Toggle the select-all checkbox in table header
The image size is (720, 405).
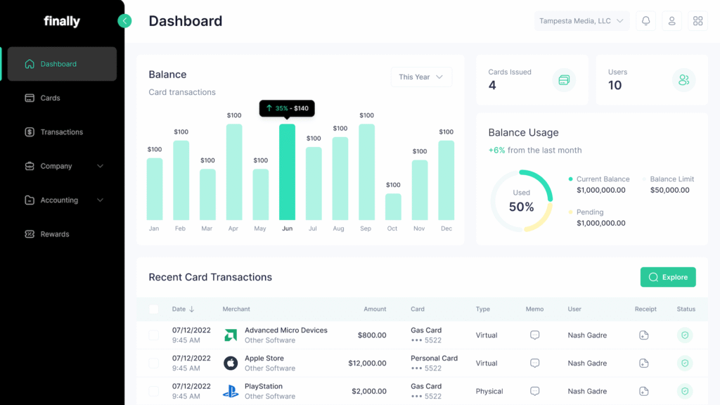[x=154, y=309]
